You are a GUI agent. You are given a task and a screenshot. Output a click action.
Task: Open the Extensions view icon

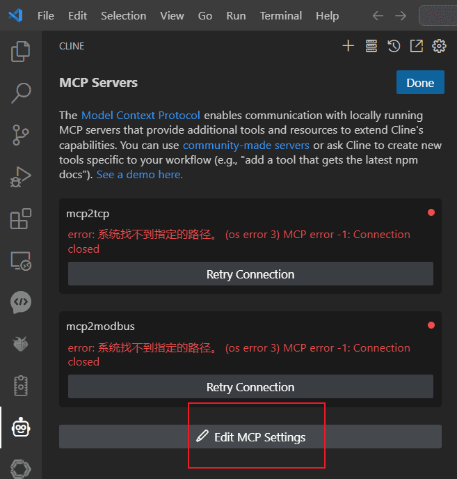pos(21,219)
